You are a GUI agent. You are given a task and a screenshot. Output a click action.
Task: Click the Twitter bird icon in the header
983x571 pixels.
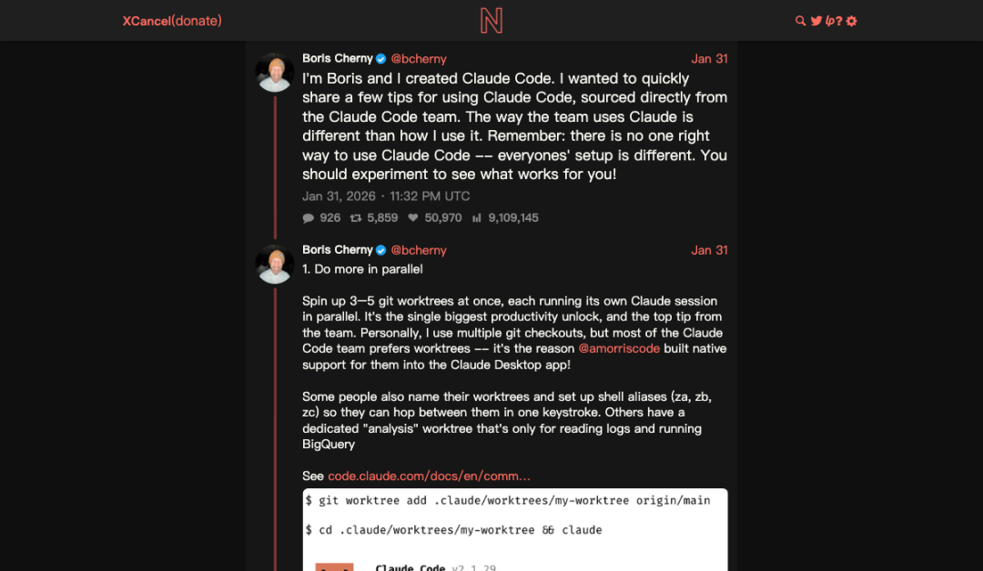click(x=816, y=20)
